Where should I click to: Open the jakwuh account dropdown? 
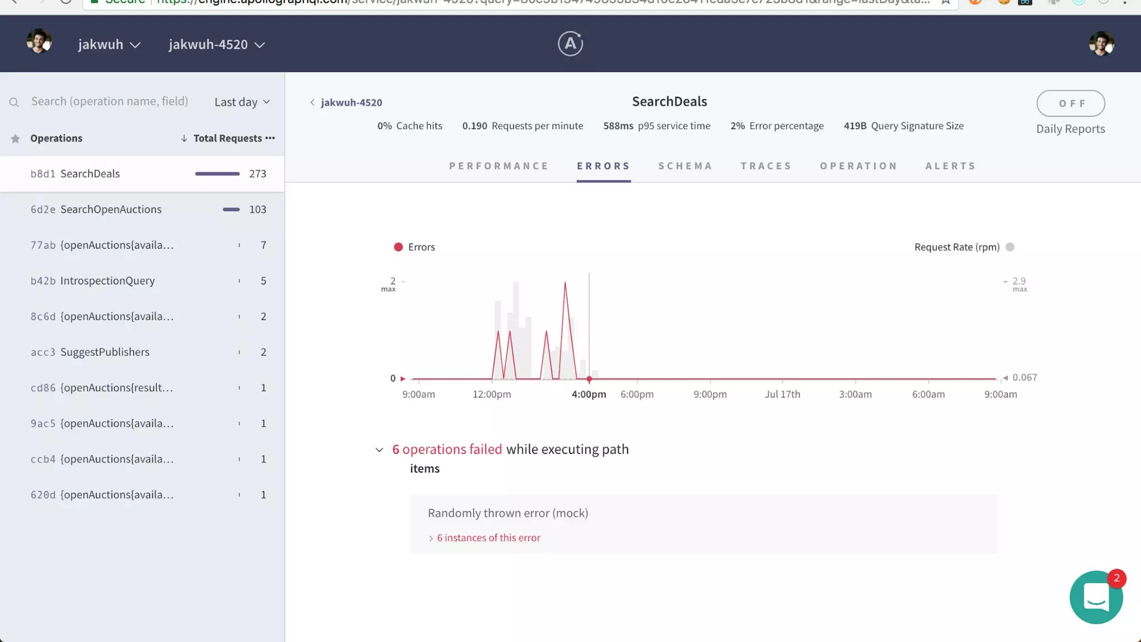tap(109, 45)
